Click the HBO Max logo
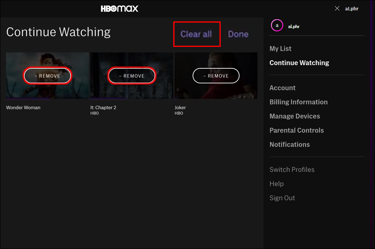Viewport: 375px width, 249px height. coord(119,9)
